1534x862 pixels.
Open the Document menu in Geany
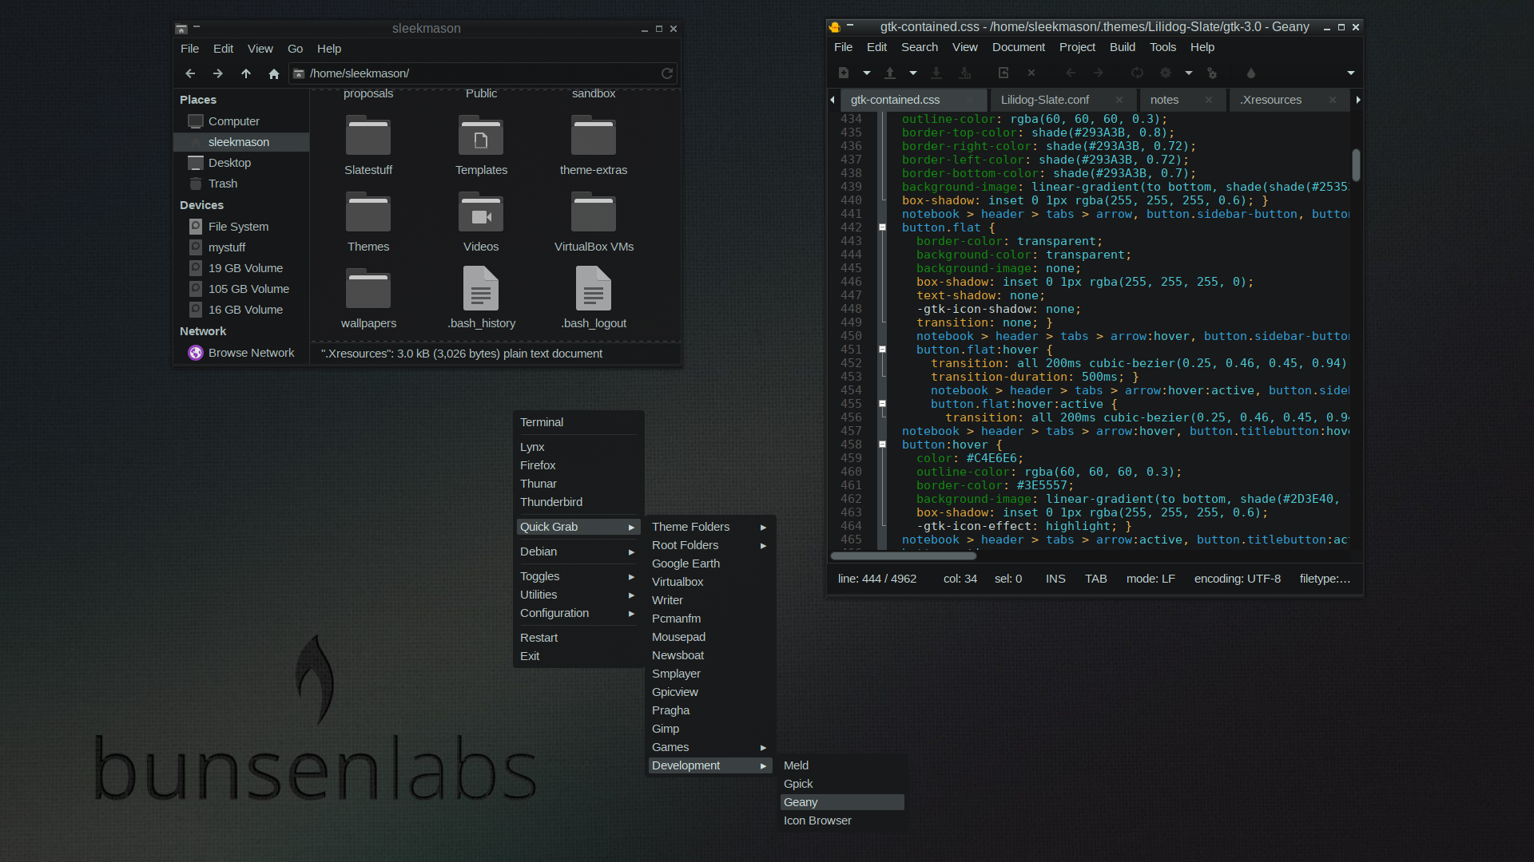coord(1018,47)
